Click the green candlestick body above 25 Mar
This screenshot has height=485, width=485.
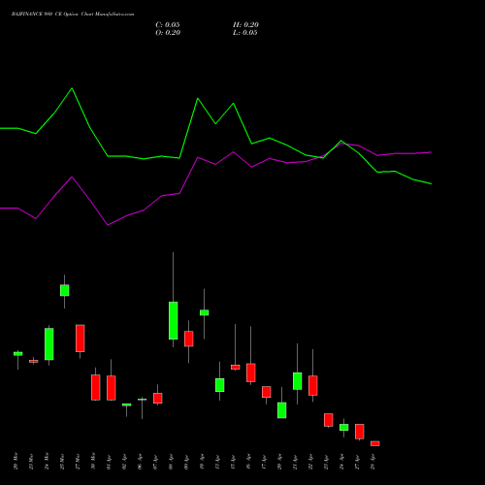(65, 290)
